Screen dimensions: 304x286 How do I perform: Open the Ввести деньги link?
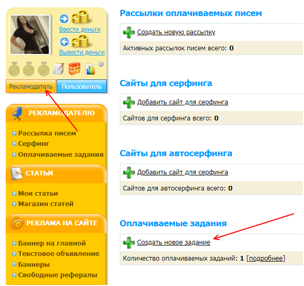(80, 30)
